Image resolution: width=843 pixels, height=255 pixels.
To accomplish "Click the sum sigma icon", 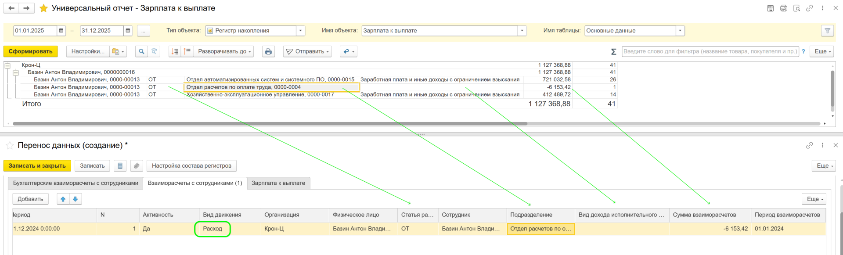I will [613, 52].
